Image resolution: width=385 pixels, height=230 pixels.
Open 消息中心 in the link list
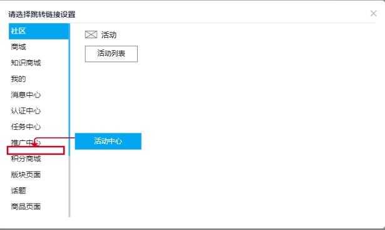(x=26, y=95)
